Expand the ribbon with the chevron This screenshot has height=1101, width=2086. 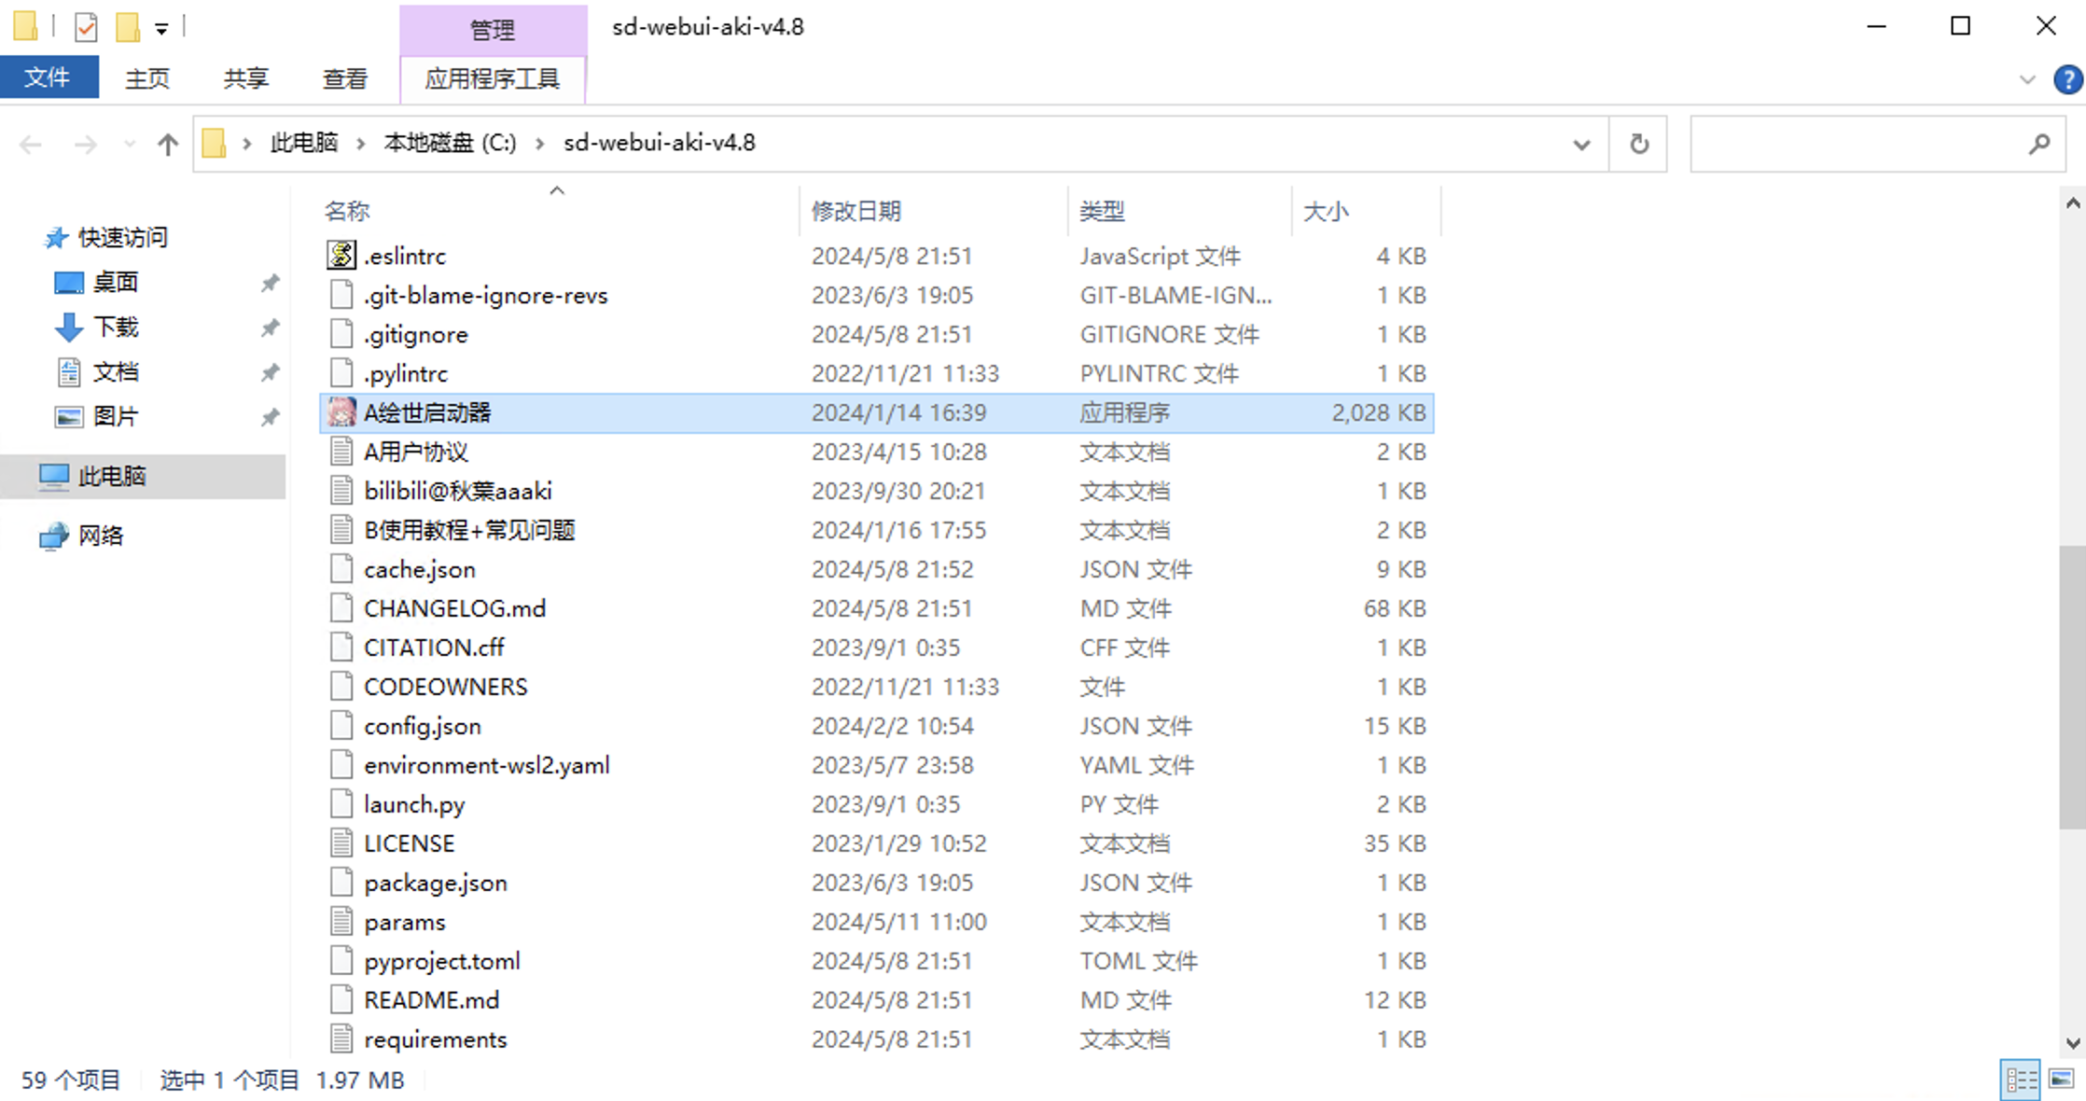click(x=2026, y=79)
